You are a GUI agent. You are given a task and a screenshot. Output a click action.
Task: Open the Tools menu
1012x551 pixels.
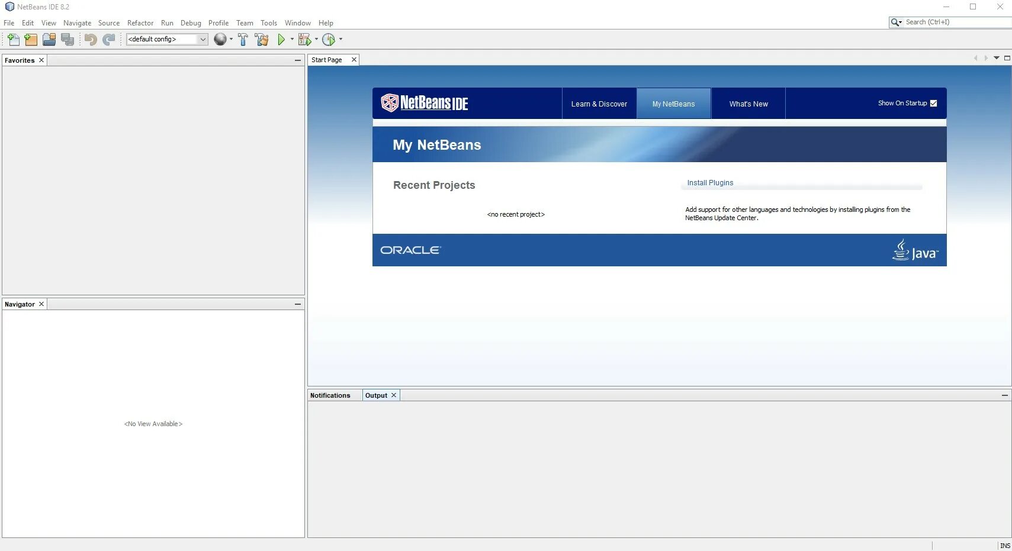(x=269, y=23)
